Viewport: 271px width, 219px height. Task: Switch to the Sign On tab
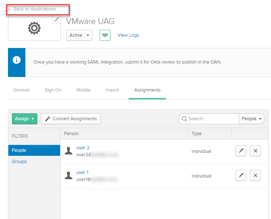(x=53, y=90)
